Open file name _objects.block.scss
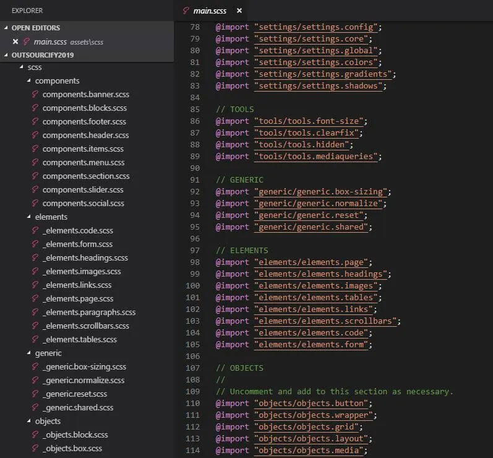This screenshot has width=493, height=458. 75,434
